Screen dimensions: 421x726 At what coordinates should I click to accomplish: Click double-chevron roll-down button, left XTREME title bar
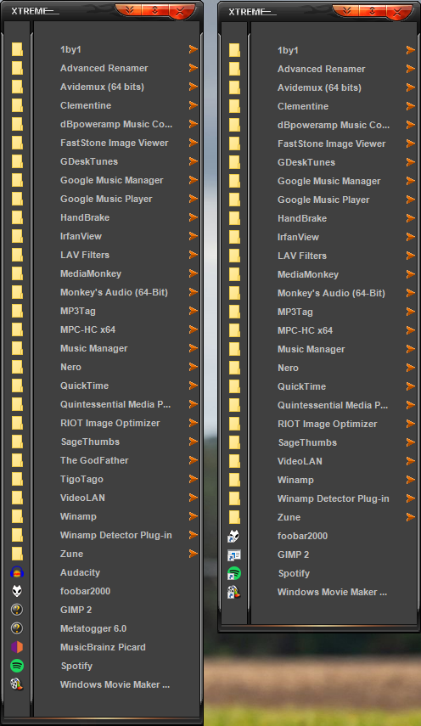(x=130, y=10)
